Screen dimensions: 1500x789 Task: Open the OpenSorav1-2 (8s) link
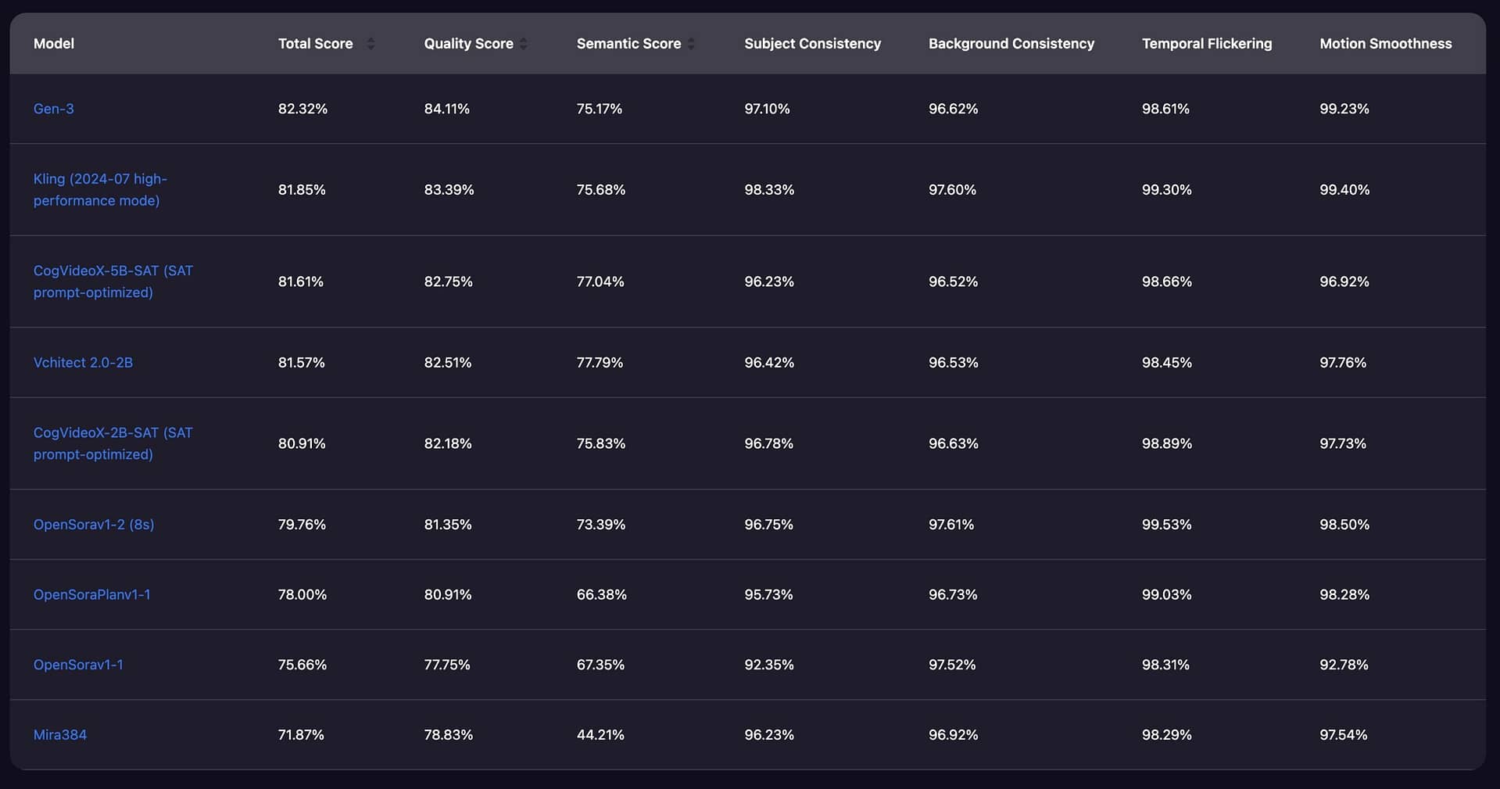(94, 525)
